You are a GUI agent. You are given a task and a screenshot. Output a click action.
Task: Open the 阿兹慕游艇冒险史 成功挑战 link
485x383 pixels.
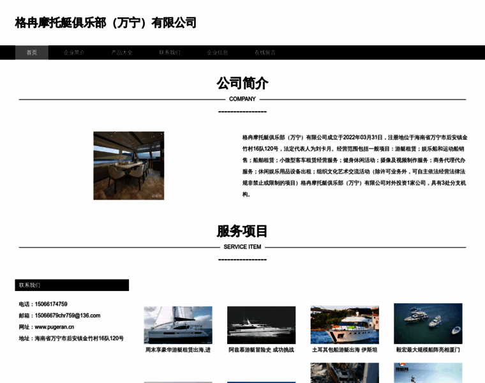point(262,350)
